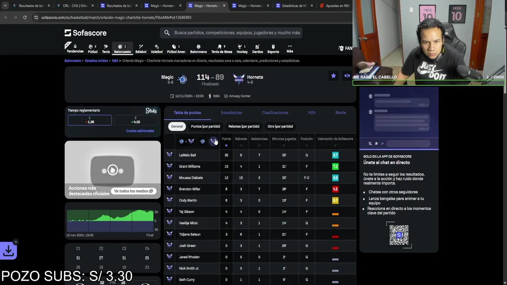This screenshot has height=285, width=507.
Task: Open NBA breadcrumb link
Action: coord(115,61)
